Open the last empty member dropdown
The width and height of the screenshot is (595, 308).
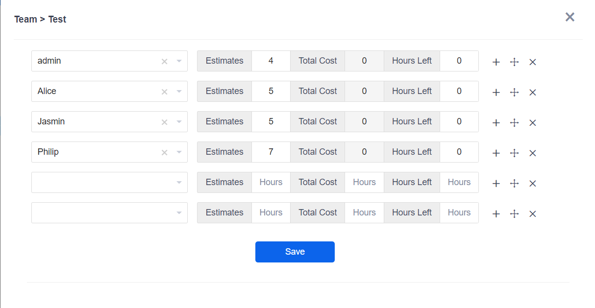[x=179, y=213]
